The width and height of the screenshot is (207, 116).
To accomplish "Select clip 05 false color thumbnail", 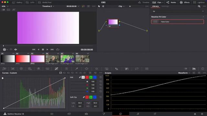I will pyautogui.click(x=68, y=59).
